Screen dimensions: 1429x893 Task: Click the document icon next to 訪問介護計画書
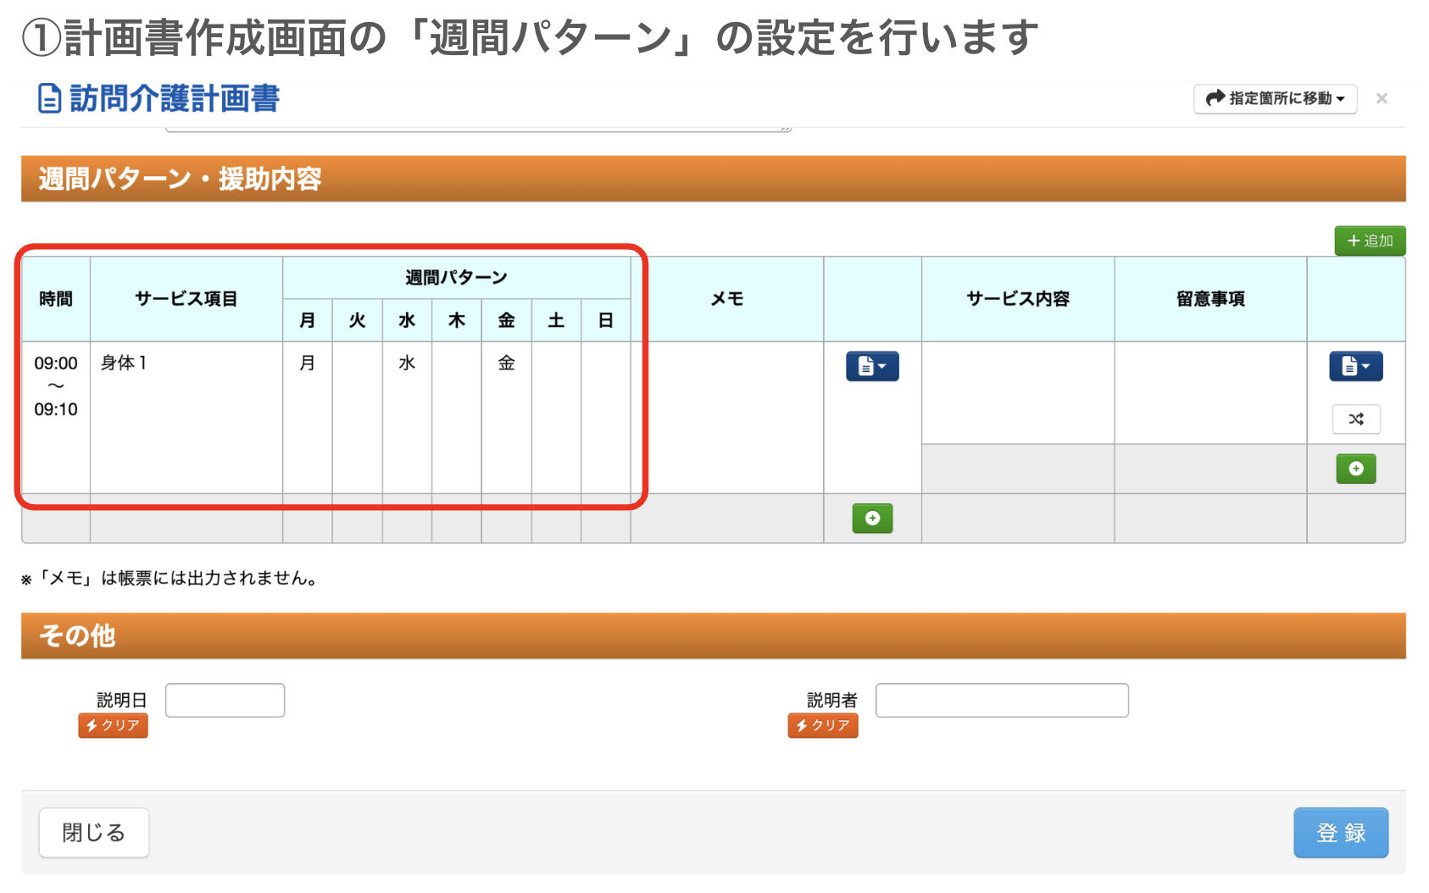pyautogui.click(x=48, y=99)
